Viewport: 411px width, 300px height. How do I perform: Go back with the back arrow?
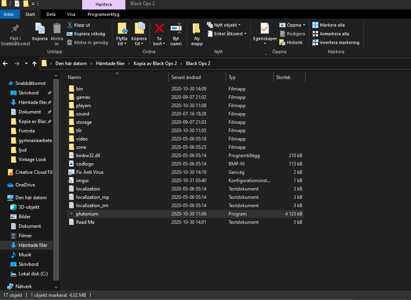pos(5,63)
